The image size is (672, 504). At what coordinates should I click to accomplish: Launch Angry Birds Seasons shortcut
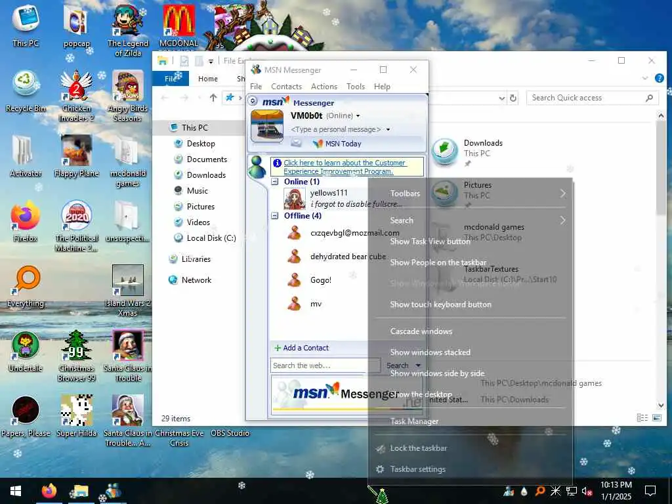coord(128,96)
